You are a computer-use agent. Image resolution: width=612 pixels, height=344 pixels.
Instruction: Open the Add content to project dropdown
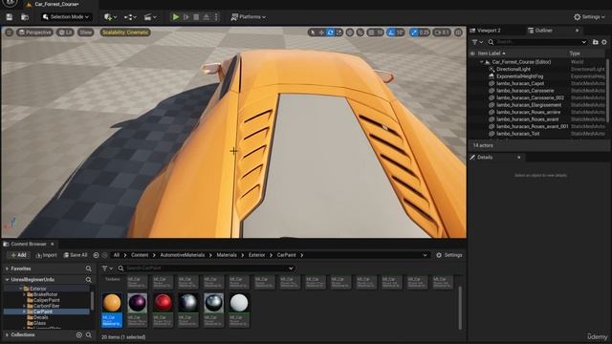[111, 17]
